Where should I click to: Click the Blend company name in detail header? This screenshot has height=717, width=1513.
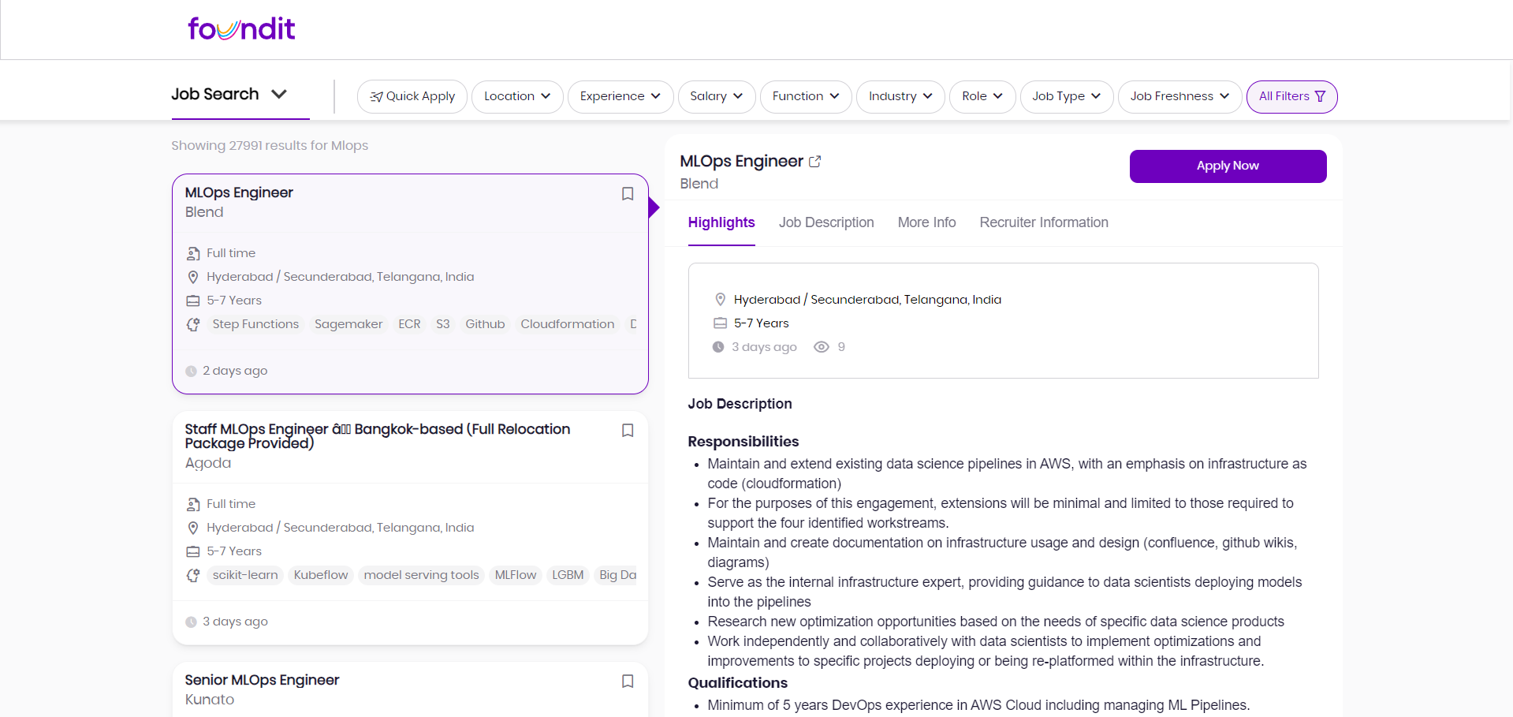tap(699, 184)
